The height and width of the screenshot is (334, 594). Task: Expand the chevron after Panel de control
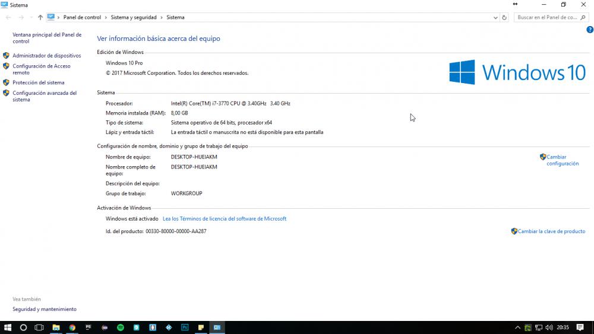(x=106, y=17)
